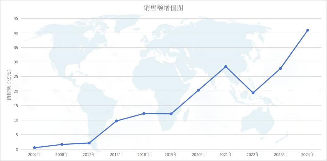
Task: Click the 2015年 x-axis label
Action: coord(116,154)
